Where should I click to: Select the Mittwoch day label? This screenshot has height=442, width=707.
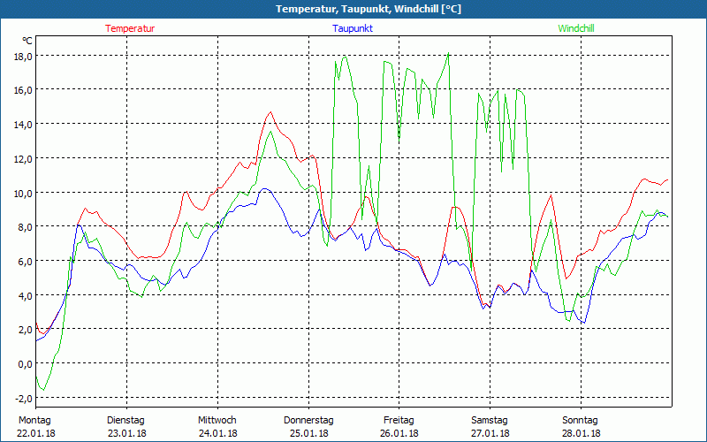[217, 420]
